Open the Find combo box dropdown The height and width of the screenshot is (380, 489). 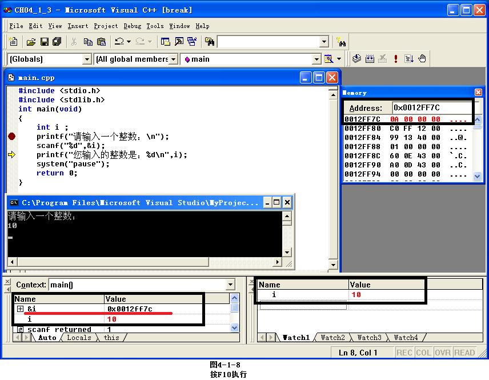pos(324,42)
